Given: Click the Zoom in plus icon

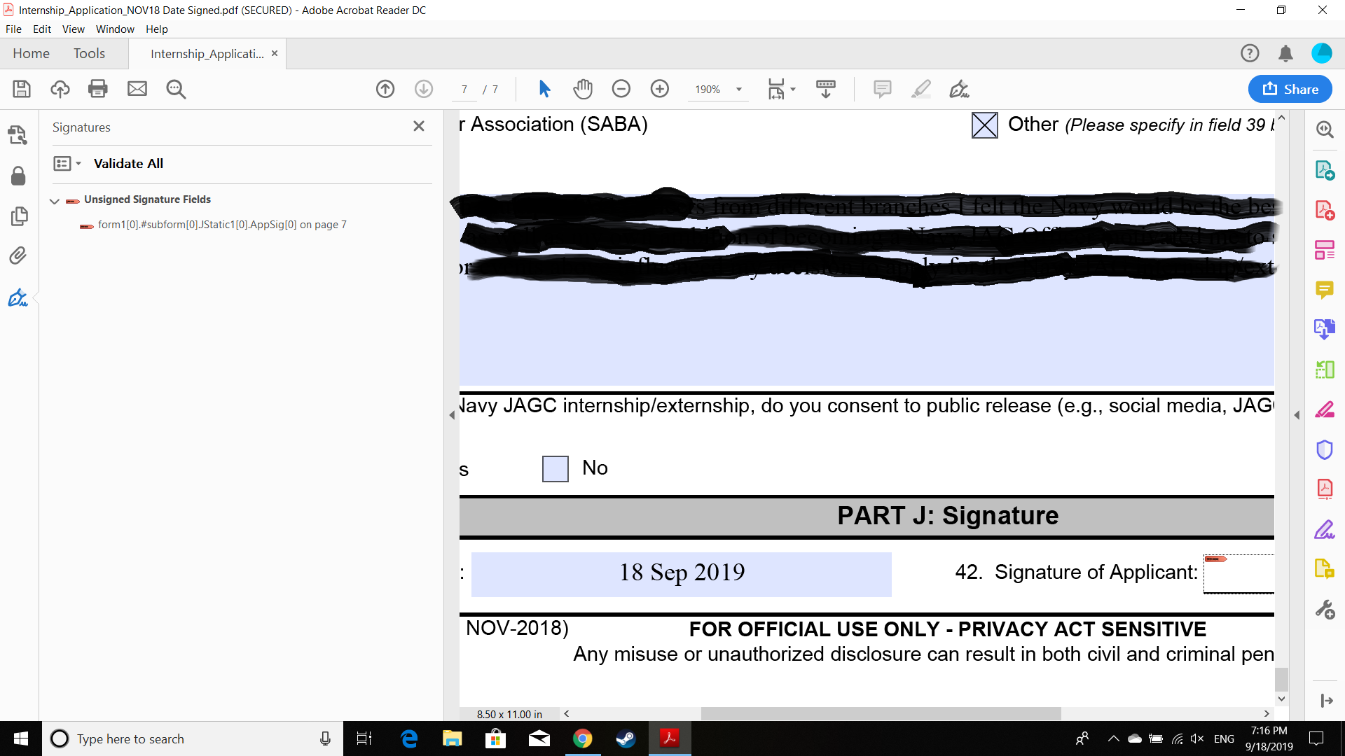Looking at the screenshot, I should (659, 89).
